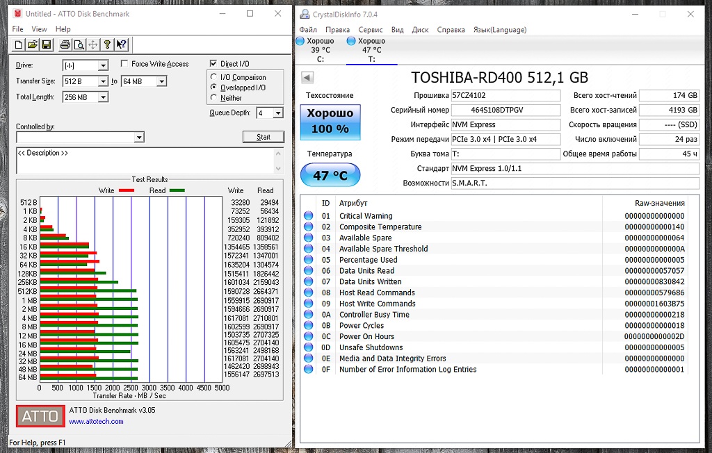The height and width of the screenshot is (453, 712).
Task: Open the Drive dropdown showing [-t-]
Action: pos(104,66)
